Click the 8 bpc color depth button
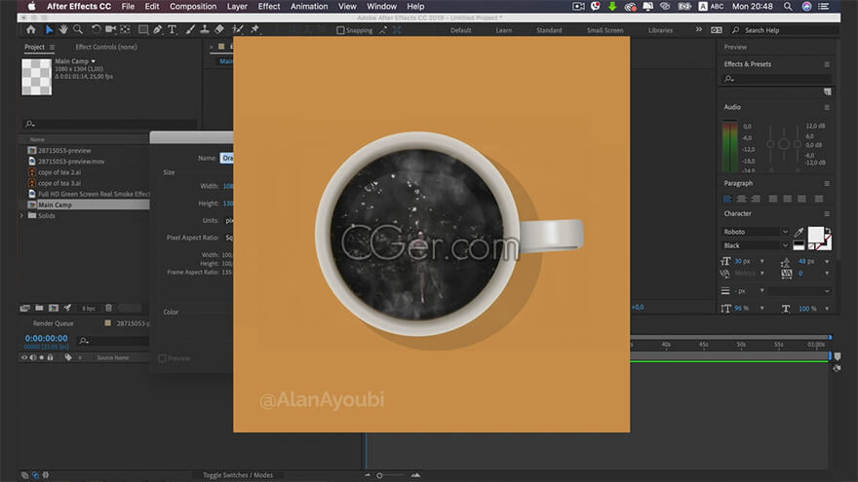Viewport: 858px width, 482px height. click(x=89, y=309)
